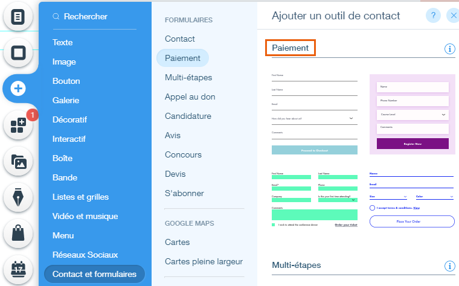459x286 pixels.
Task: Check the conference dinner checkbox in green template
Action: pyautogui.click(x=274, y=225)
